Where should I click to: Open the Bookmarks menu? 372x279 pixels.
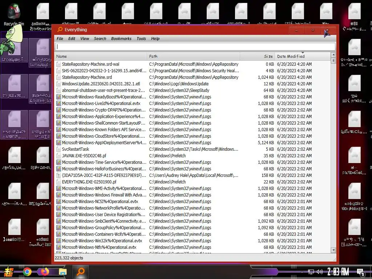(121, 39)
